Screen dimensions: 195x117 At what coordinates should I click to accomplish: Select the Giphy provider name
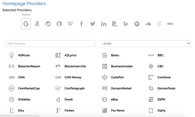pyautogui.click(x=161, y=111)
